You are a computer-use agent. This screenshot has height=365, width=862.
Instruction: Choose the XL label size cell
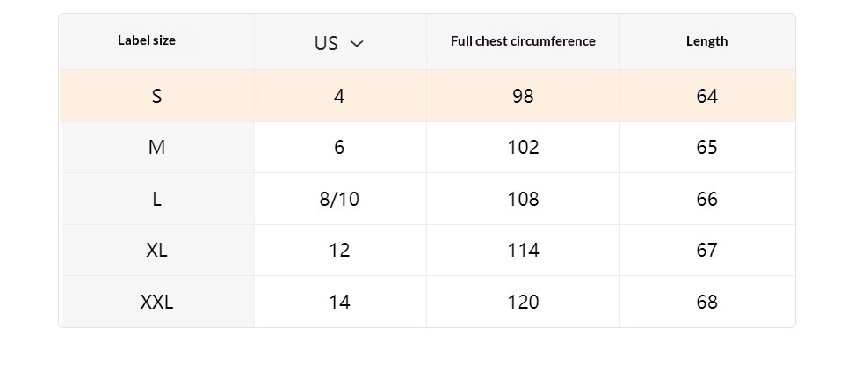coord(156,250)
